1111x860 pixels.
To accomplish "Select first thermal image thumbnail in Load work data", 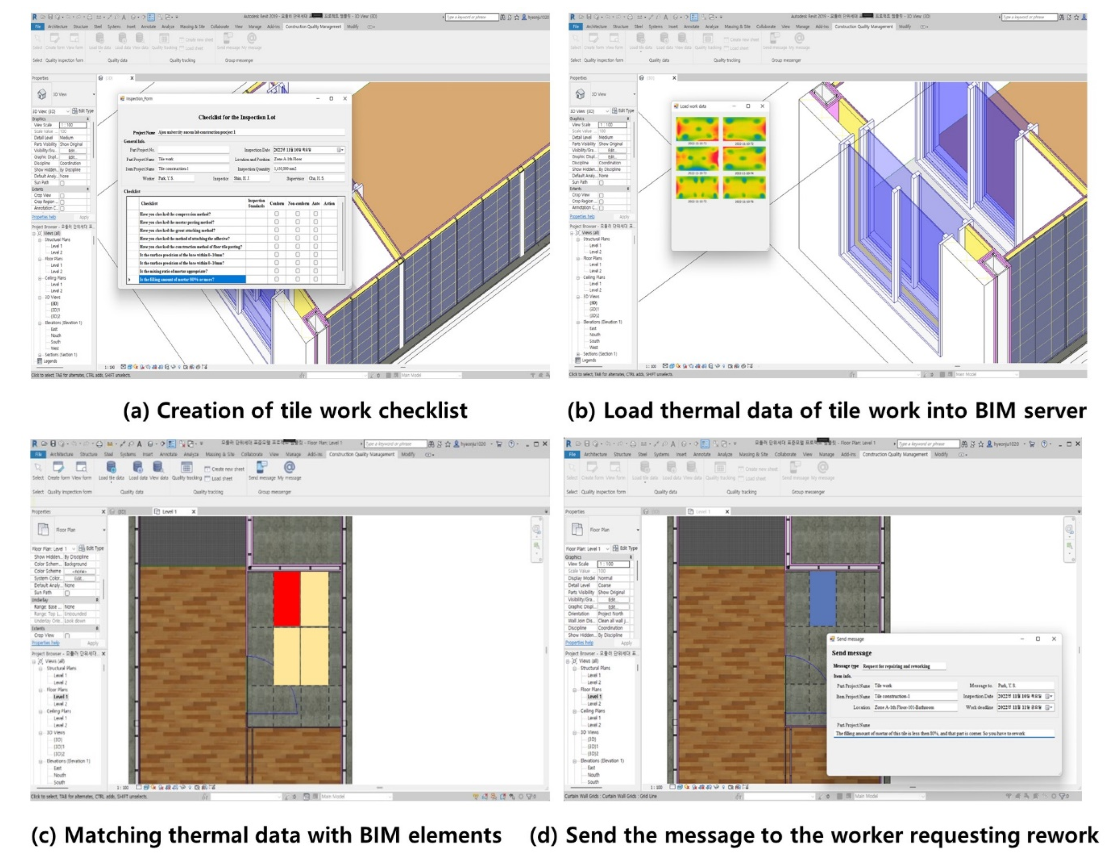I will [x=697, y=129].
